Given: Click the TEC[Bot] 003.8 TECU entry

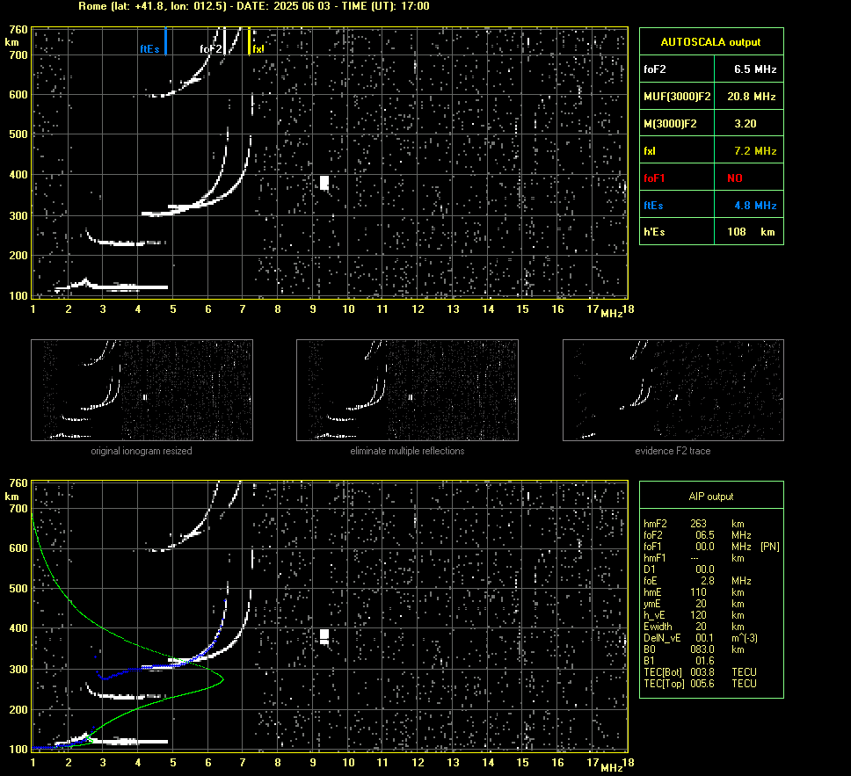Looking at the screenshot, I should (700, 671).
